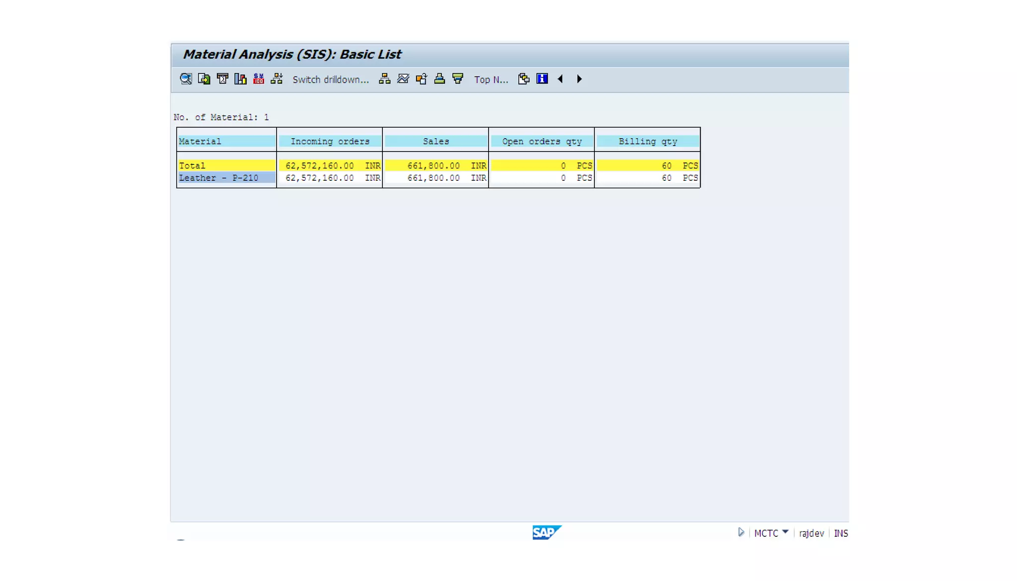Click the red key figures icon
This screenshot has height=581, width=1017.
click(259, 79)
